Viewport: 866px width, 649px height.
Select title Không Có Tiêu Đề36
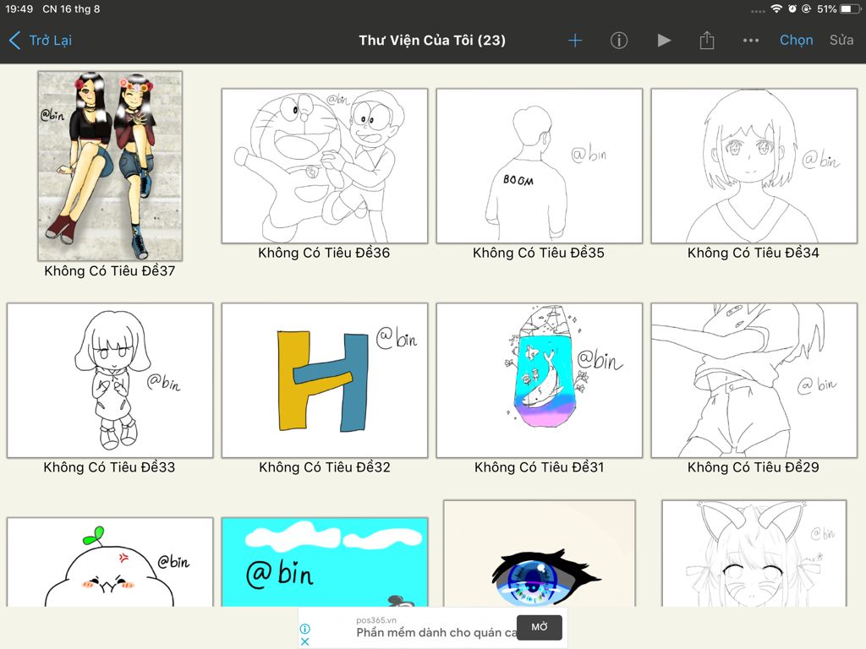coord(324,253)
